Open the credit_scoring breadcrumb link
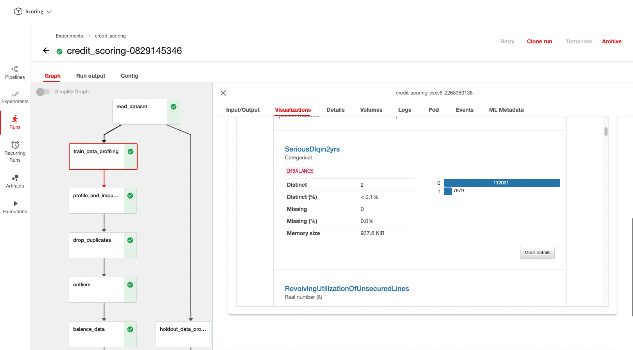633x350 pixels. pos(110,36)
